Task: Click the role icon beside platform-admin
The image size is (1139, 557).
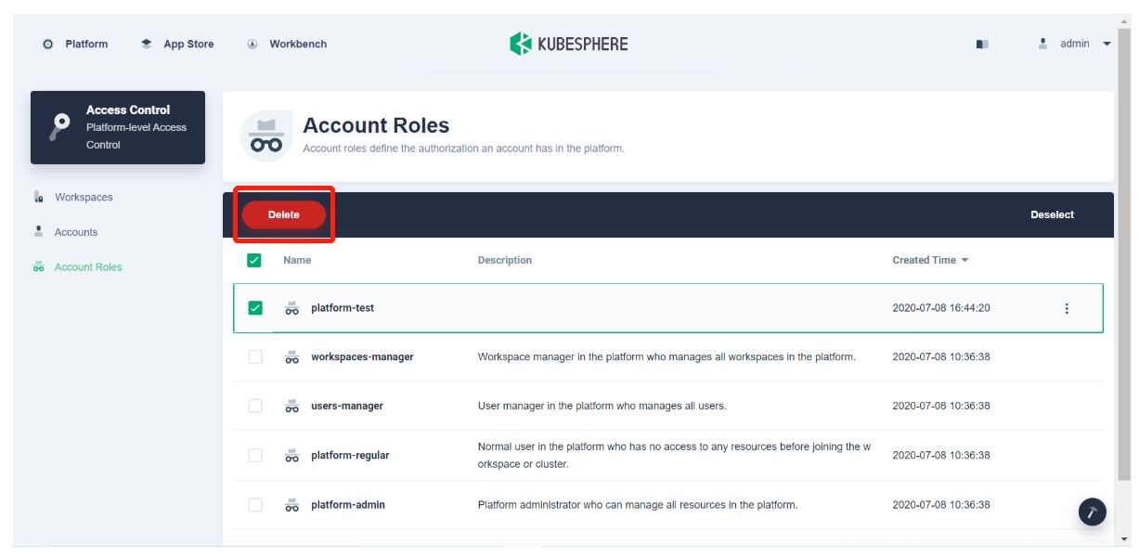Action: 291,505
